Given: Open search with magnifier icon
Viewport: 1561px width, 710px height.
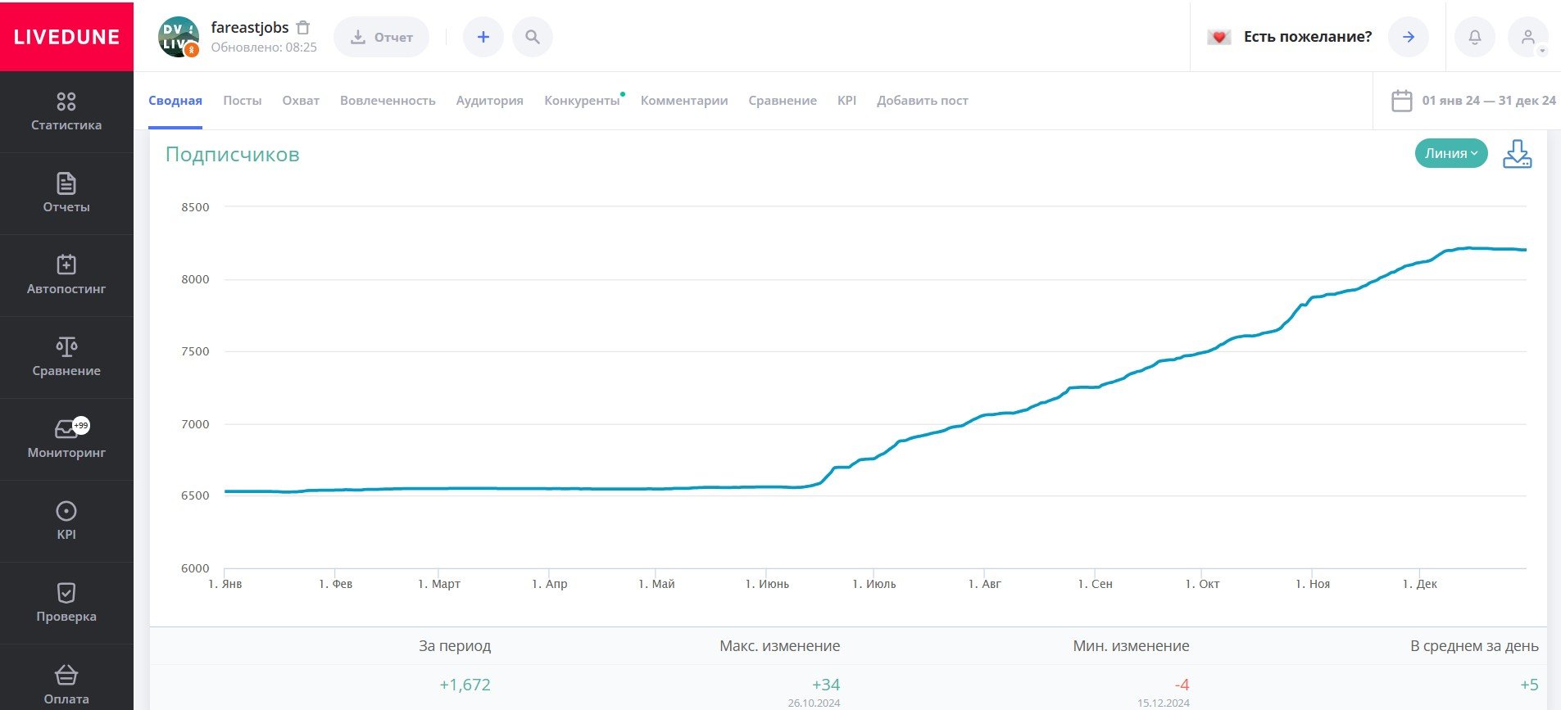Looking at the screenshot, I should coord(533,37).
